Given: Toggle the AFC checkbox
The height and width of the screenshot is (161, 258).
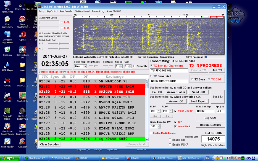Looking at the screenshot, I should pyautogui.click(x=175, y=122).
